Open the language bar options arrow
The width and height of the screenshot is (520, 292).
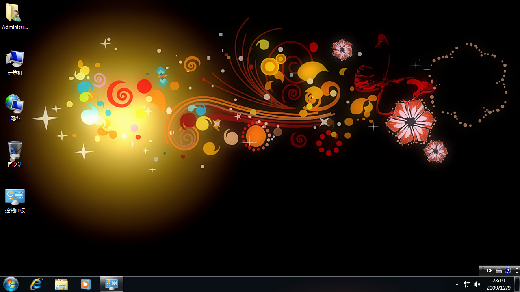pyautogui.click(x=516, y=273)
